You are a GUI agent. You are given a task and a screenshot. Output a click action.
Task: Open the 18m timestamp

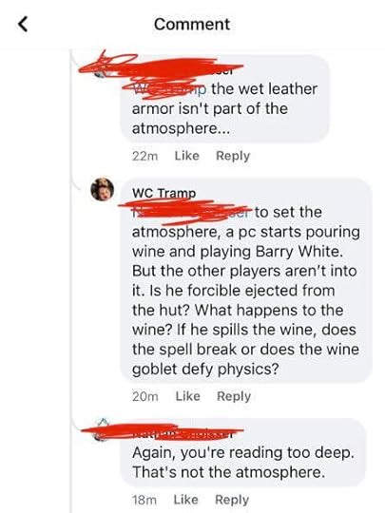pos(144,500)
